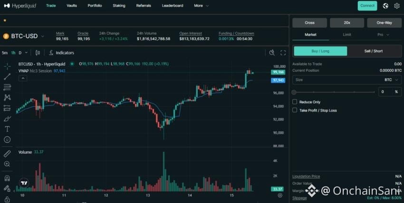Open the Pro order types dropdown
Image resolution: width=404 pixels, height=203 pixels.
click(x=383, y=35)
